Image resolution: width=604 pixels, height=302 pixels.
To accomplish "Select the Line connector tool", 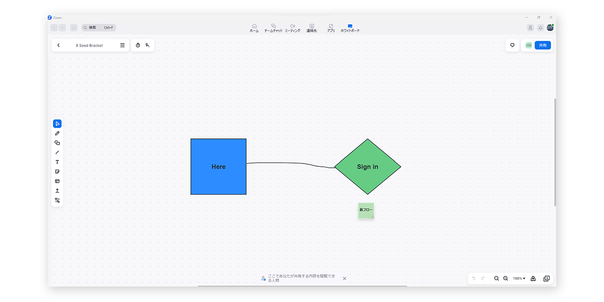I will tap(57, 152).
